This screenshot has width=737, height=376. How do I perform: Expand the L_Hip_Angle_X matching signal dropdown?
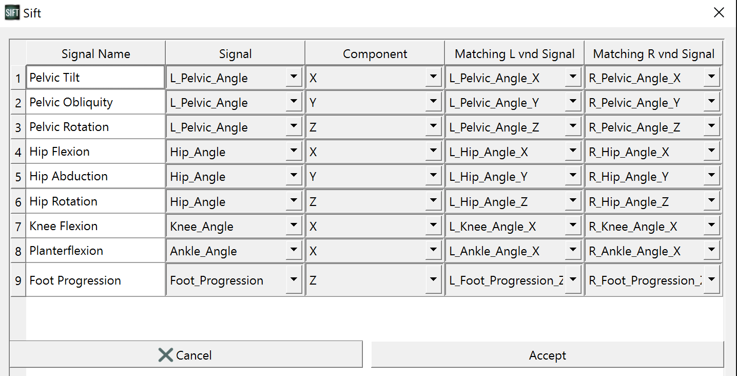click(573, 152)
